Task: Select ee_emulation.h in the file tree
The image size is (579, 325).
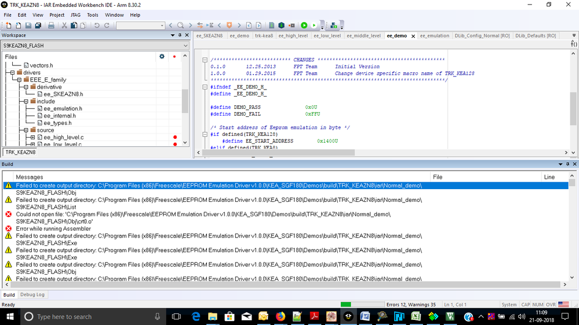Action: (x=63, y=108)
